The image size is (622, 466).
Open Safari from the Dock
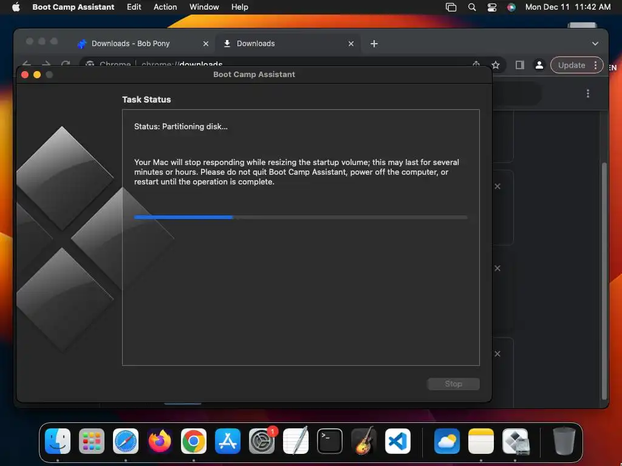126,441
